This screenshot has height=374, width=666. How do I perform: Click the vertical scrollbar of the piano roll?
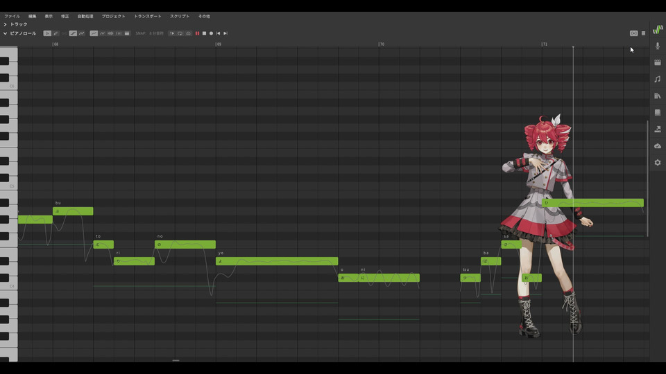647,179
